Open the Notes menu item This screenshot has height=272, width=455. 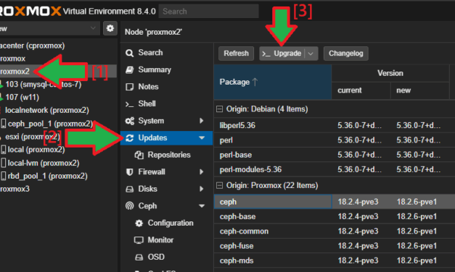[166, 87]
